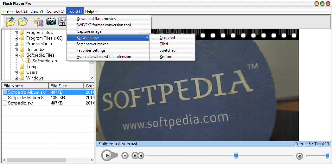
Task: Click the file icon of Softpedia Motion Sl...
Action: (5, 98)
